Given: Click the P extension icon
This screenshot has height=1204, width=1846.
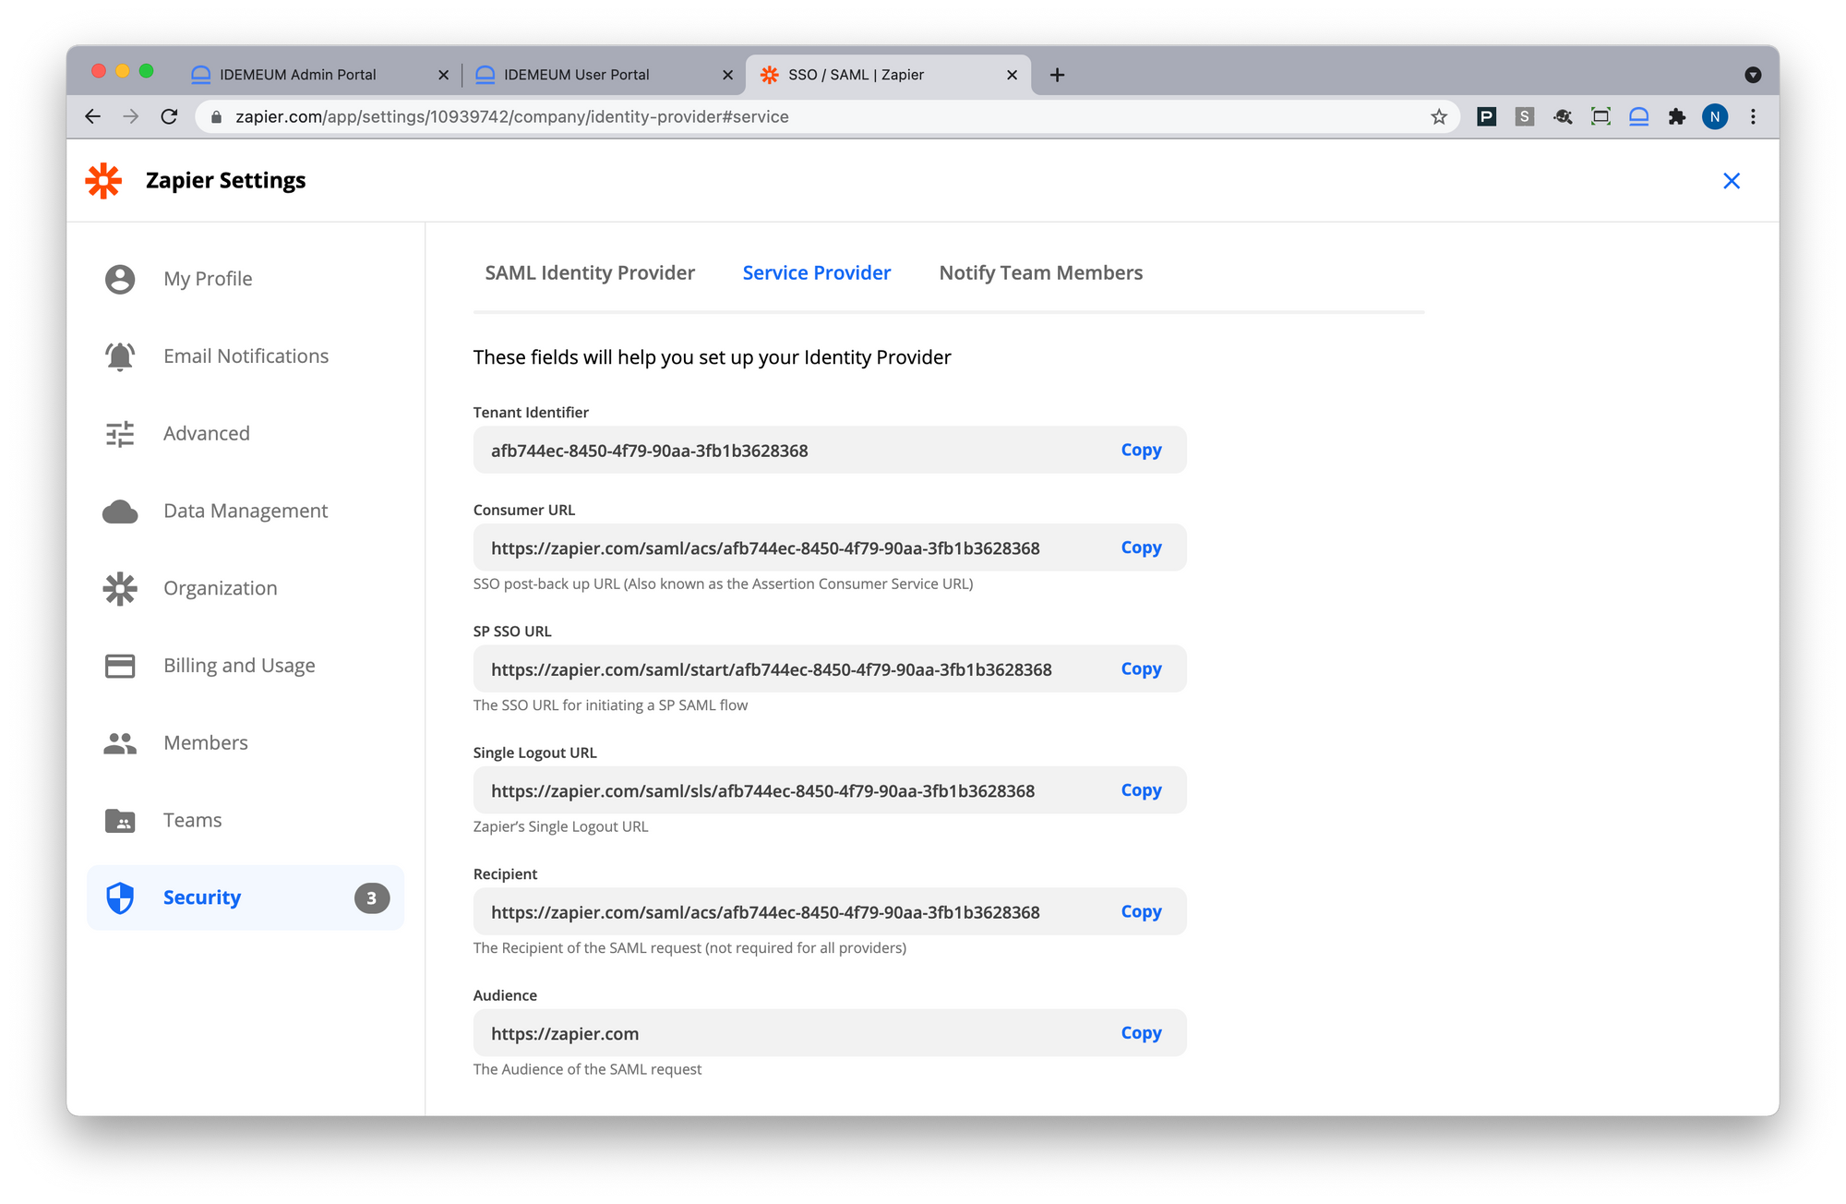Looking at the screenshot, I should tap(1486, 116).
